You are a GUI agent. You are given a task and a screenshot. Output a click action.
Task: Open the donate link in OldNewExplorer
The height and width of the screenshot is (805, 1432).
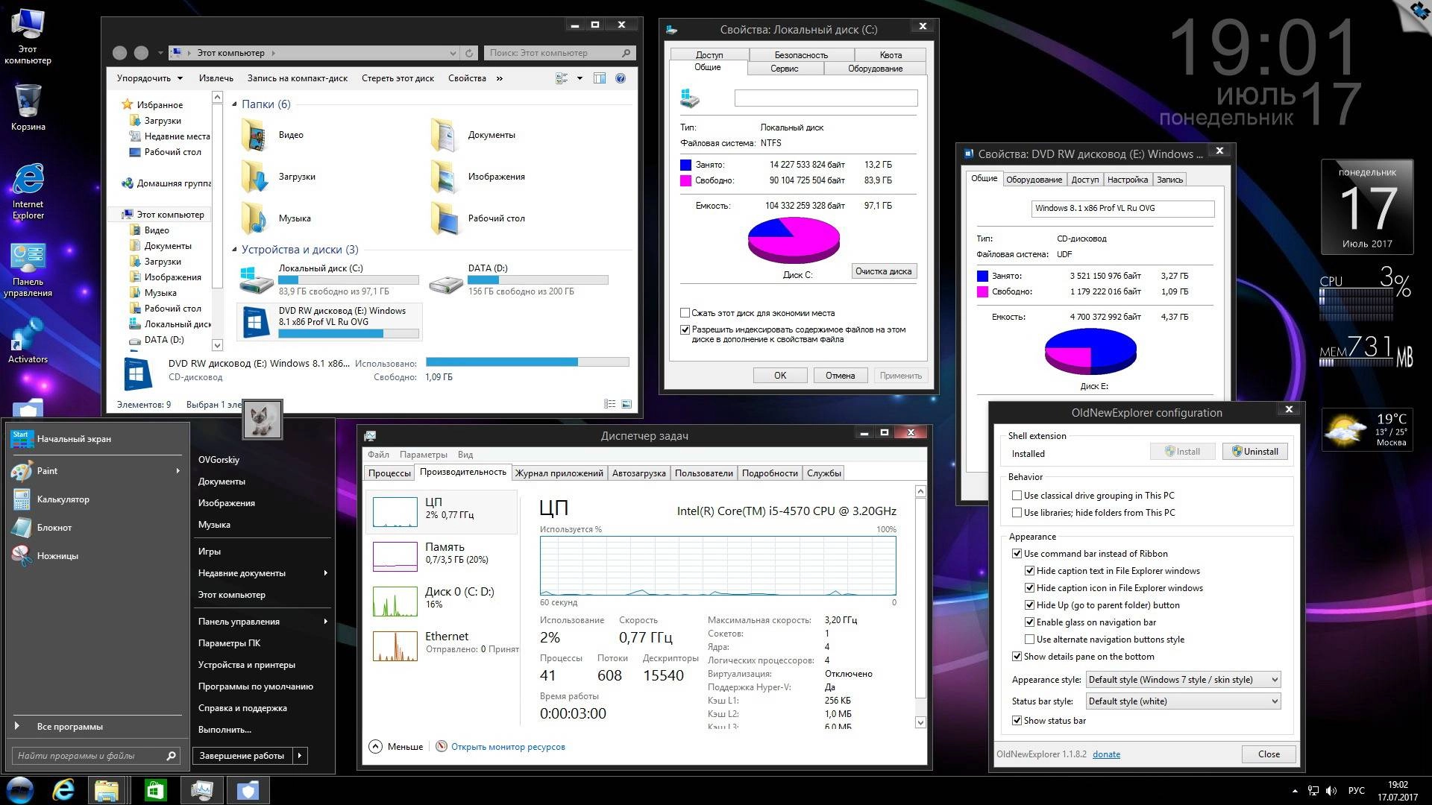click(1106, 754)
